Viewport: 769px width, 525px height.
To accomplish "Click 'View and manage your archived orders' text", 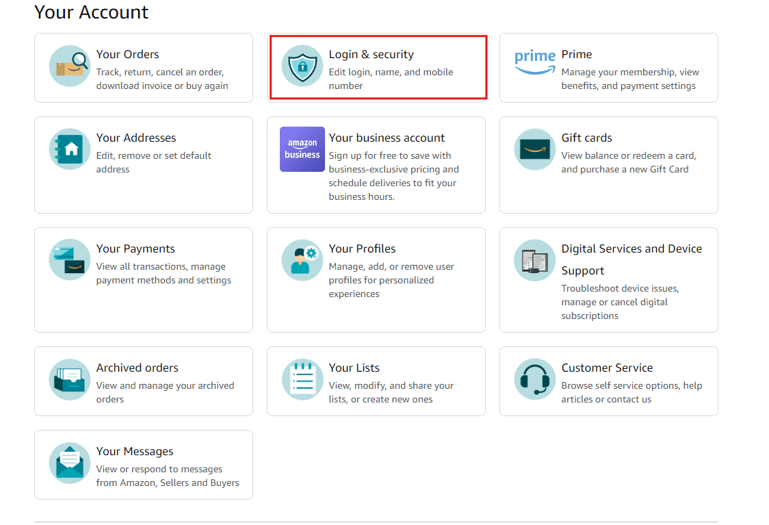I will pos(165,392).
